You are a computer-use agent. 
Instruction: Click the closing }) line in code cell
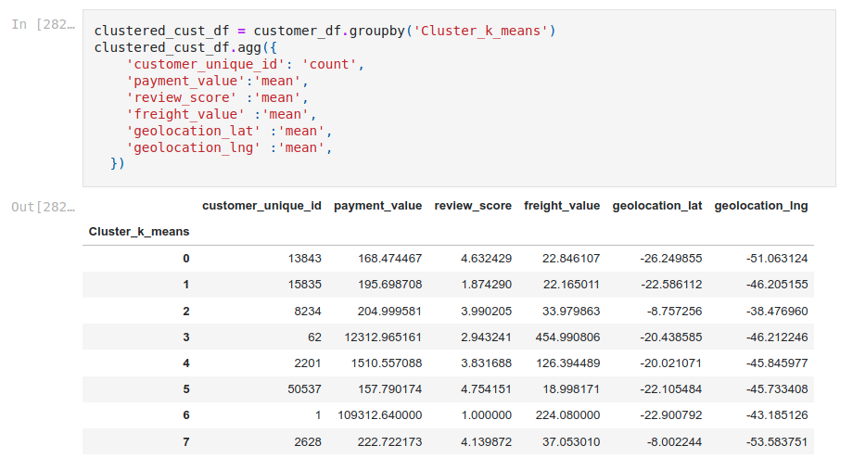click(x=117, y=163)
